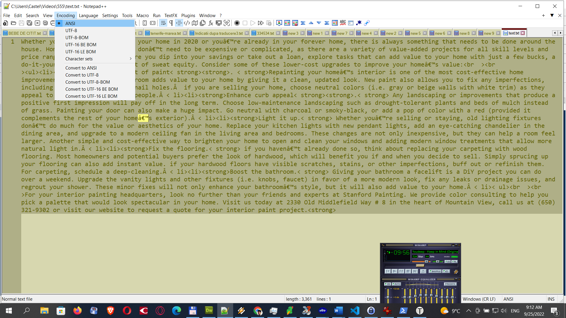The image size is (566, 318).
Task: Choose Convert to UTF-8-BOM menu entry
Action: point(88,82)
